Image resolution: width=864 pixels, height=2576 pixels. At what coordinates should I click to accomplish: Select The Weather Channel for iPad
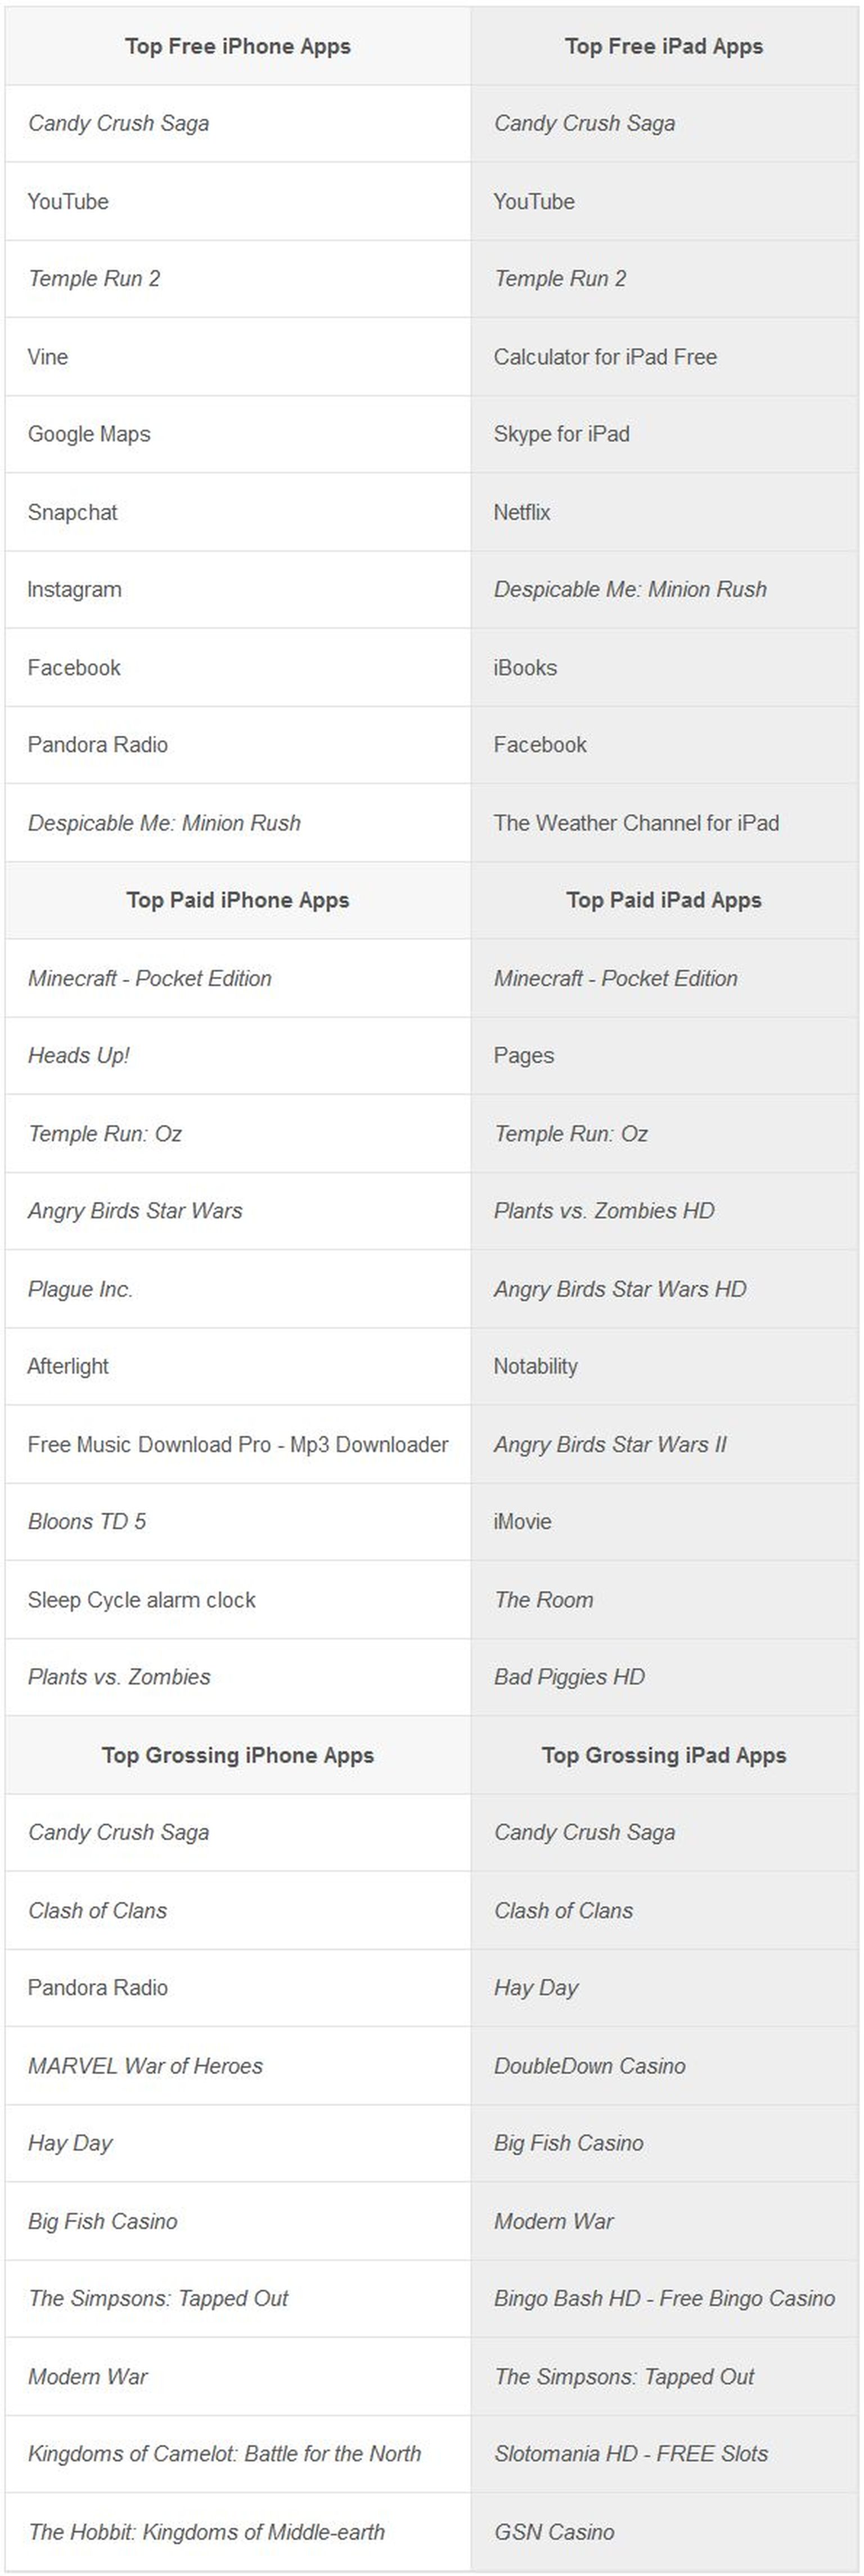tap(636, 823)
